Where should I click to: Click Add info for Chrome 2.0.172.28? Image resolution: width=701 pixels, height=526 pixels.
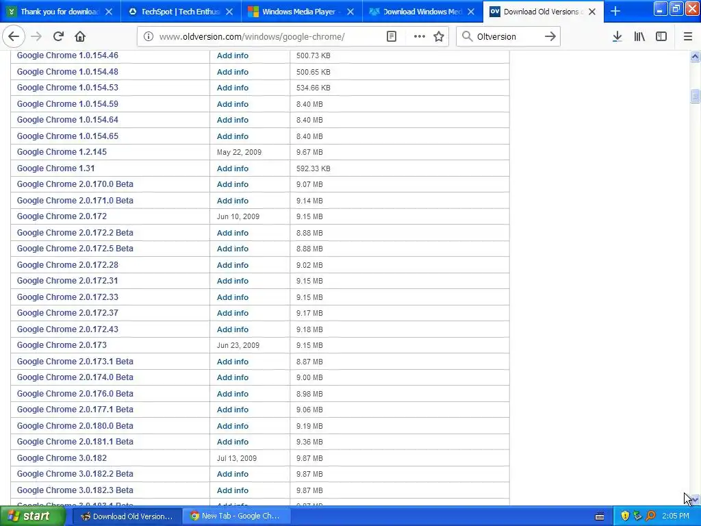coord(233,265)
